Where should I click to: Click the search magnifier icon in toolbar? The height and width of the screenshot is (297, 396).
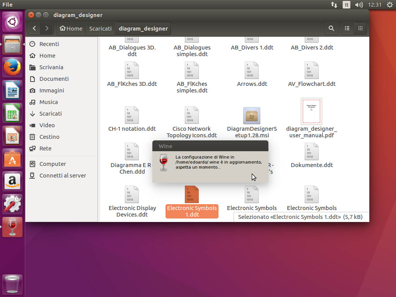(x=331, y=28)
